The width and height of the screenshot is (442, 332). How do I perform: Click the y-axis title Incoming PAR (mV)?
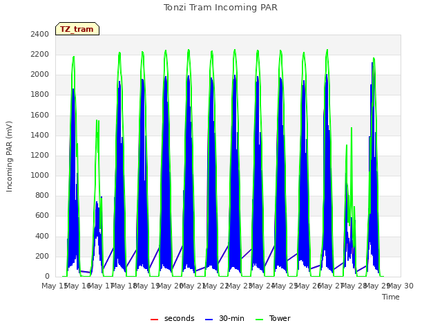[x=9, y=156]
